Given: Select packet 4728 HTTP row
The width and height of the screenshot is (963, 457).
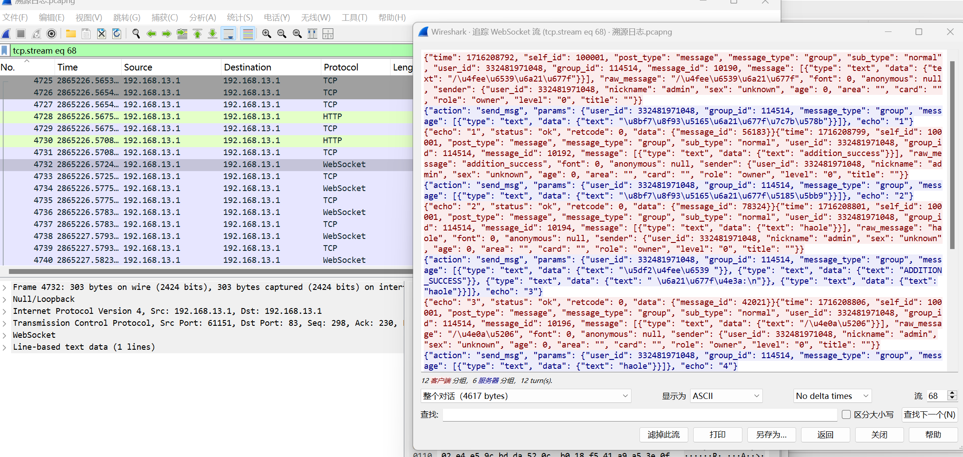Looking at the screenshot, I should [207, 117].
